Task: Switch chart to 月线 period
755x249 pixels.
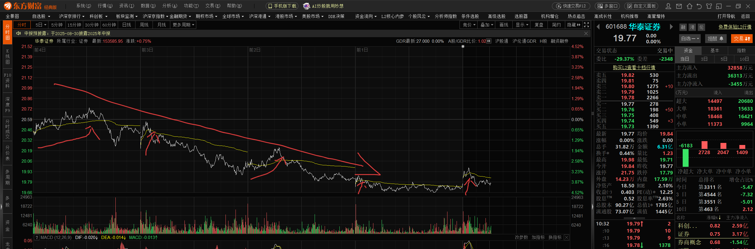Action: (x=161, y=25)
